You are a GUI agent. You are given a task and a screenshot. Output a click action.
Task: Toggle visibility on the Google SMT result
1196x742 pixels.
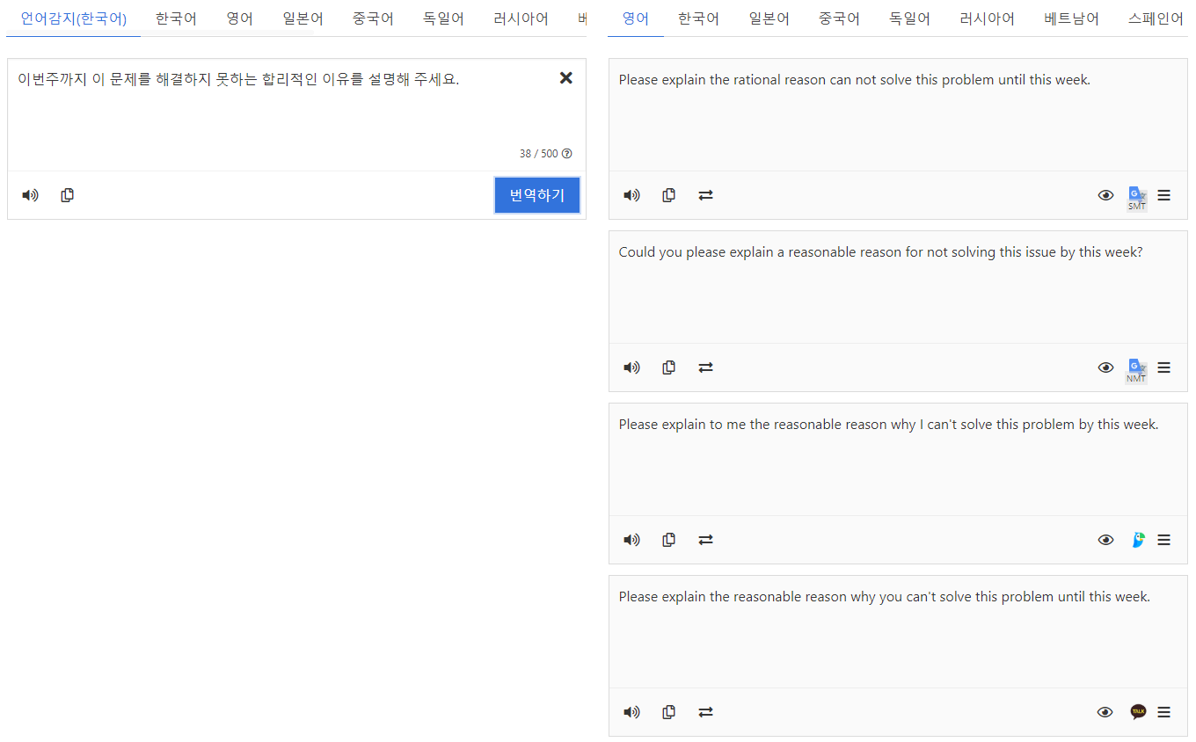1105,194
